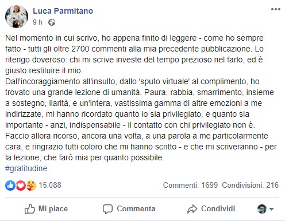This screenshot has width=285, height=221.
Task: Click the speech bubble Commenta icon
Action: point(107,209)
